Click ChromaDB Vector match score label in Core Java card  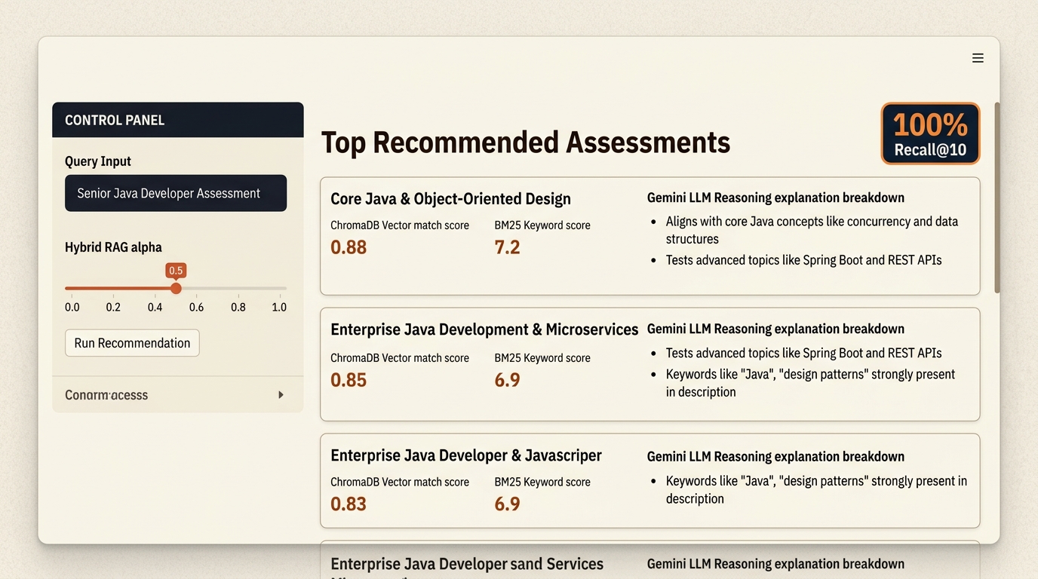tap(400, 225)
